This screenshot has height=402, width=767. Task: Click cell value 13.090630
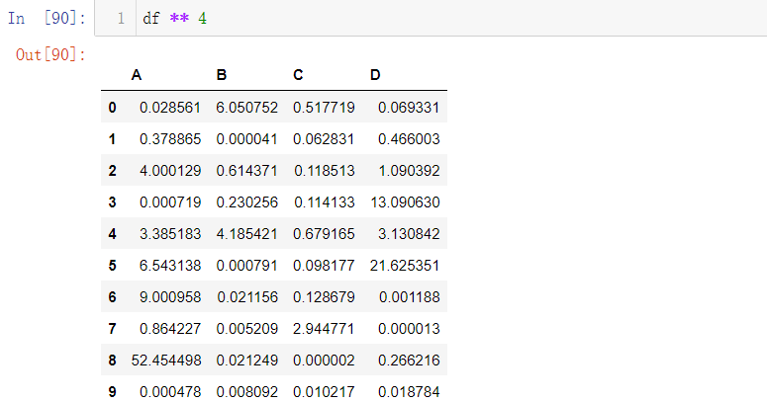[405, 202]
